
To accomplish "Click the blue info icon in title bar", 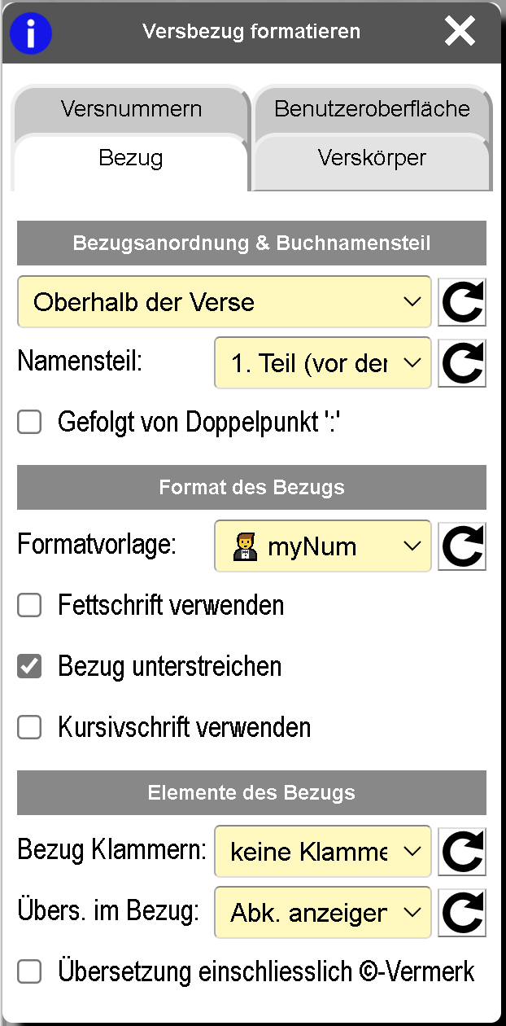I will tap(30, 33).
